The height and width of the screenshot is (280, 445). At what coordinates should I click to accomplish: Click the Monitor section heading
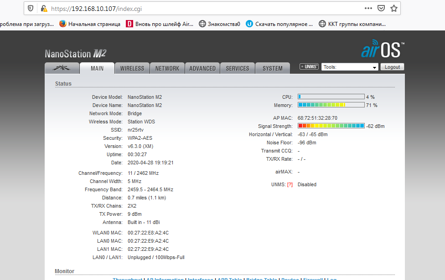point(64,271)
